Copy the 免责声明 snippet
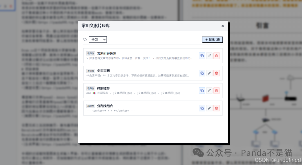 (202, 73)
